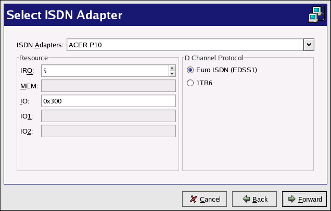Image resolution: width=331 pixels, height=211 pixels.
Task: Proceed with the Forward button
Action: tap(304, 199)
